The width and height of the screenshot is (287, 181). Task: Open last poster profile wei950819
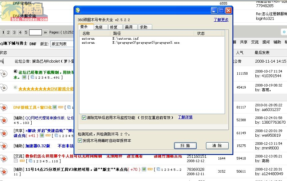pyautogui.click(x=271, y=135)
